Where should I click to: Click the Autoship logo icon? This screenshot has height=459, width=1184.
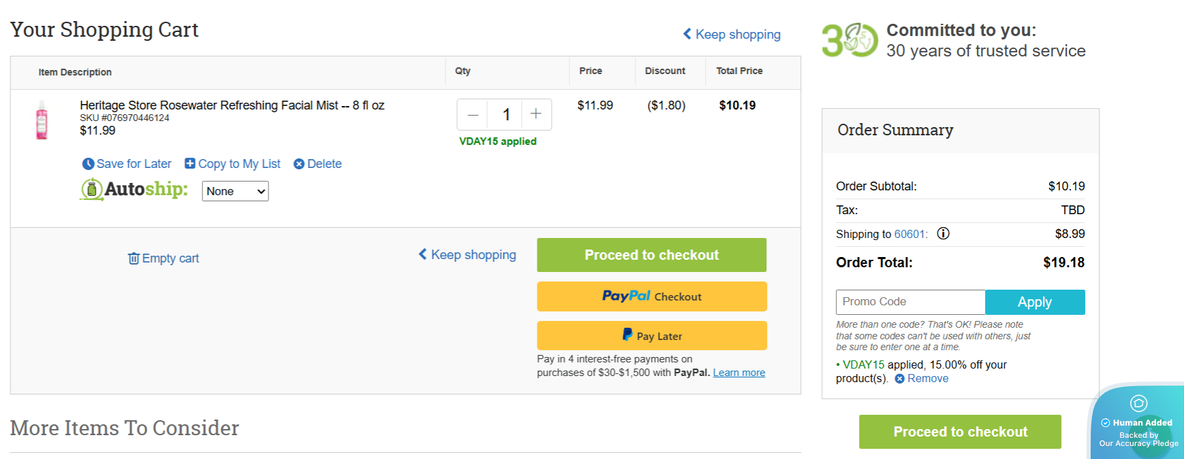tap(92, 189)
